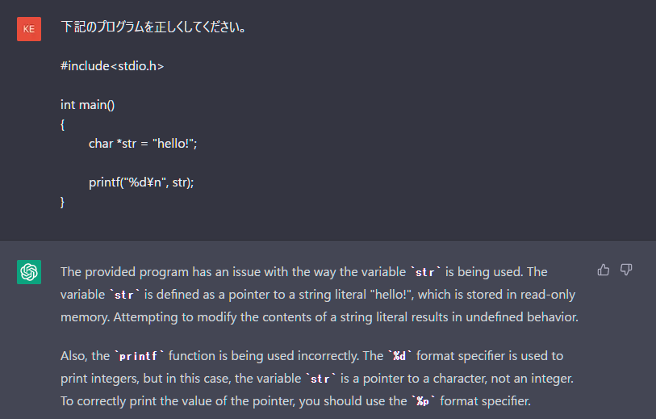Click the thumbs down feedback icon
The width and height of the screenshot is (656, 419).
(626, 270)
